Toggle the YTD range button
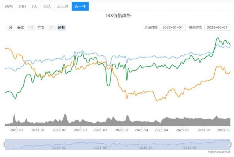 [41, 27]
